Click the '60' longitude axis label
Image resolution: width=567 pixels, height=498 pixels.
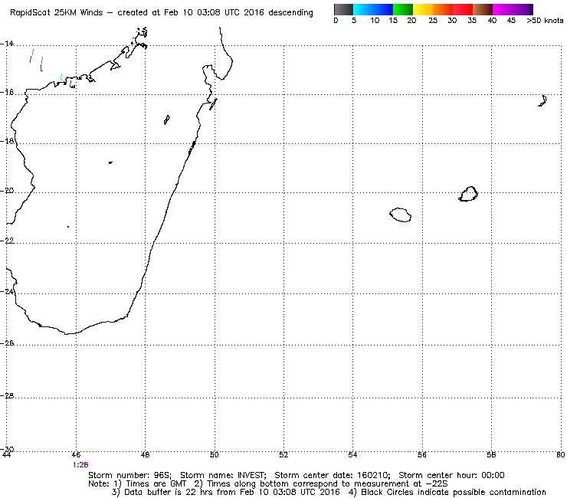click(x=561, y=454)
